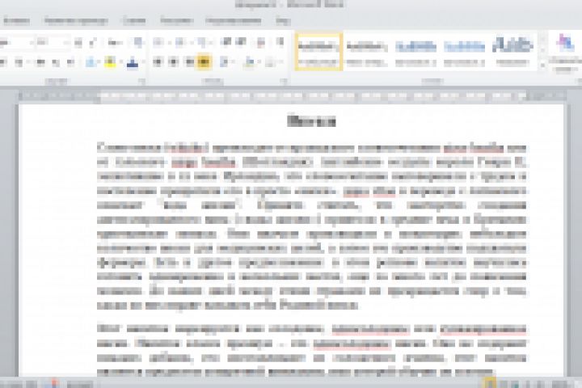Click the Increase Indent icon
Viewport: 582px width, 388px height.
pyautogui.click(x=241, y=42)
